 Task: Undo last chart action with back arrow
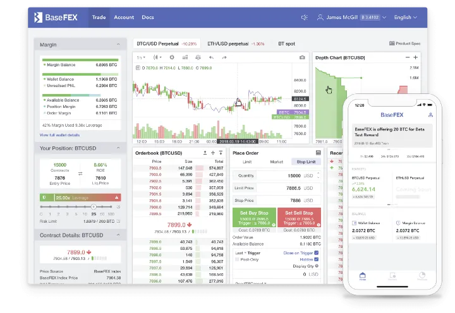tap(211, 57)
